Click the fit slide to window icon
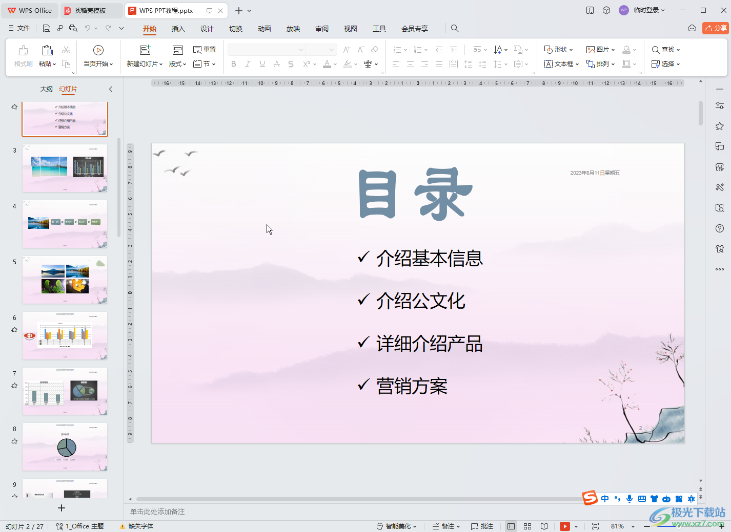 click(595, 526)
